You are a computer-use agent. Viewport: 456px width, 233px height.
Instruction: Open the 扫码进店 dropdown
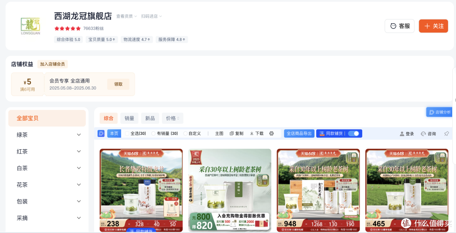click(152, 16)
